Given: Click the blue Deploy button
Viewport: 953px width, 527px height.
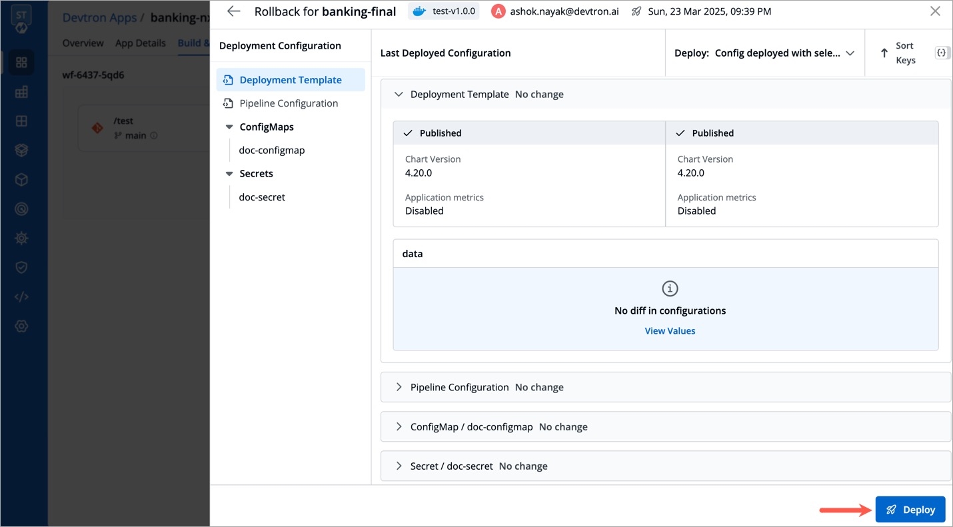Looking at the screenshot, I should (910, 510).
